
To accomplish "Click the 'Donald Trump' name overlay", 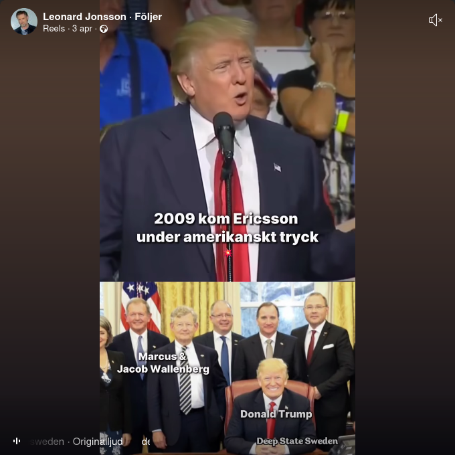I will [276, 414].
